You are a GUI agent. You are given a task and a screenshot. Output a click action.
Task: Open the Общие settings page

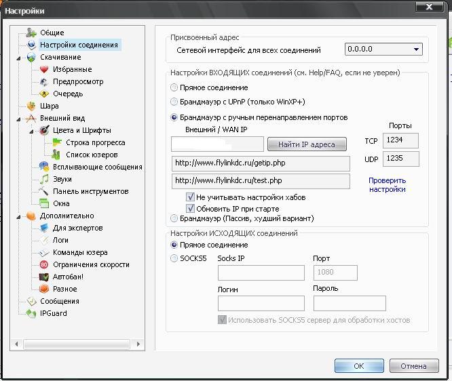point(52,33)
